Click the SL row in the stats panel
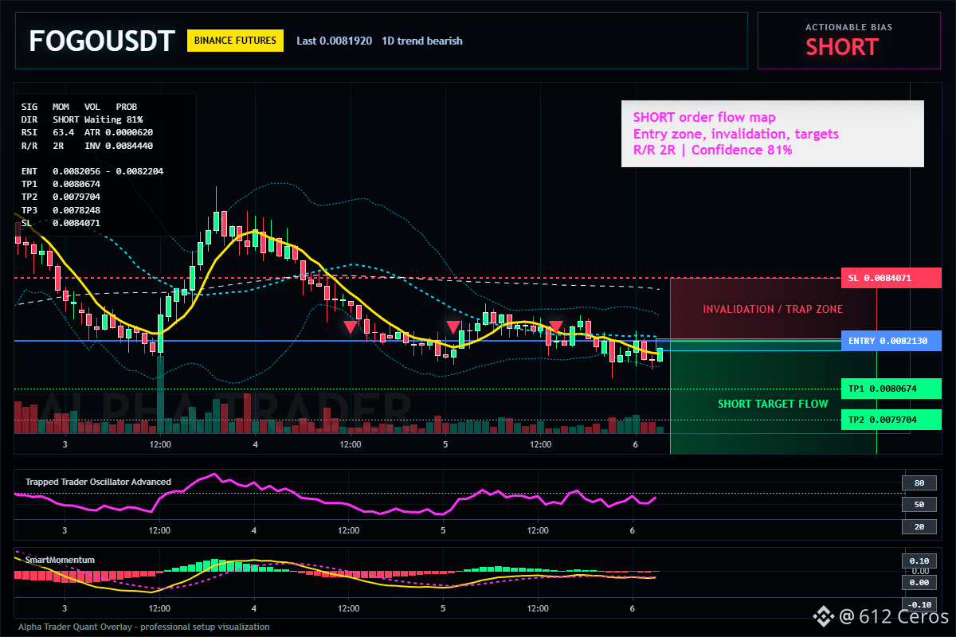Screen dimensions: 956x637 pos(61,223)
